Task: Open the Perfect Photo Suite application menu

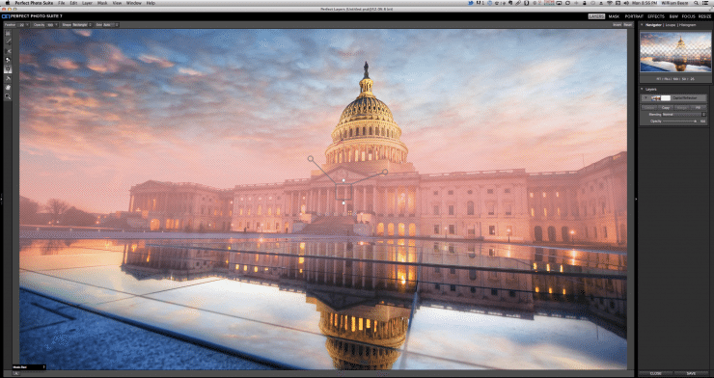Action: pos(34,3)
